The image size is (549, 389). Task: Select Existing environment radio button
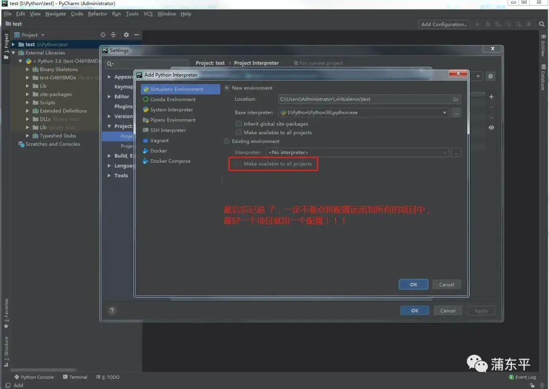(227, 141)
